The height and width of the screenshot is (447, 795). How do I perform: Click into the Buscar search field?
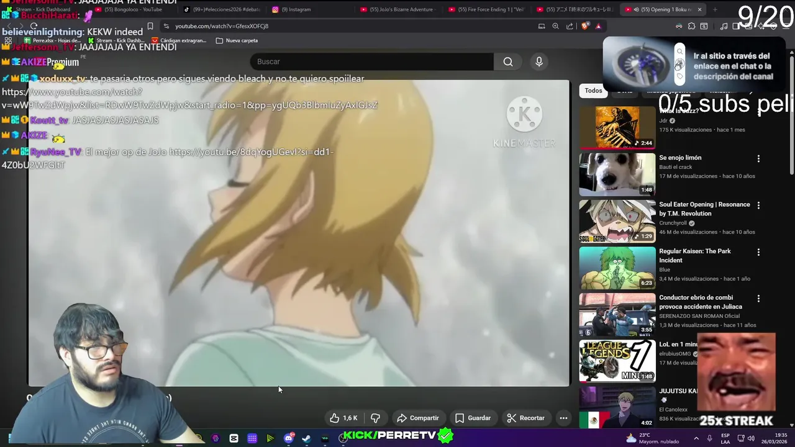point(371,61)
